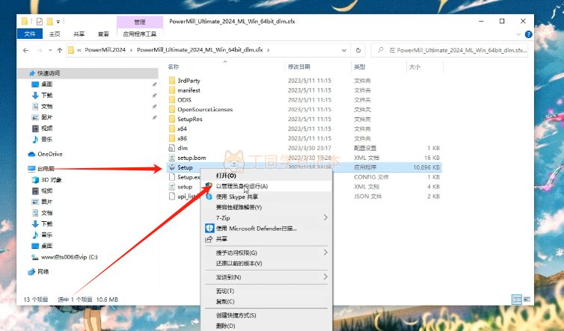Select the x64 folder
Image resolution: width=564 pixels, height=331 pixels.
[x=182, y=129]
